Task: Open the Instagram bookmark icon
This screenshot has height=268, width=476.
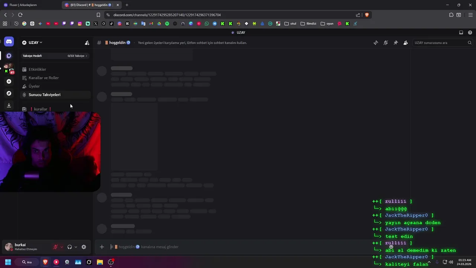Action: (x=80, y=23)
